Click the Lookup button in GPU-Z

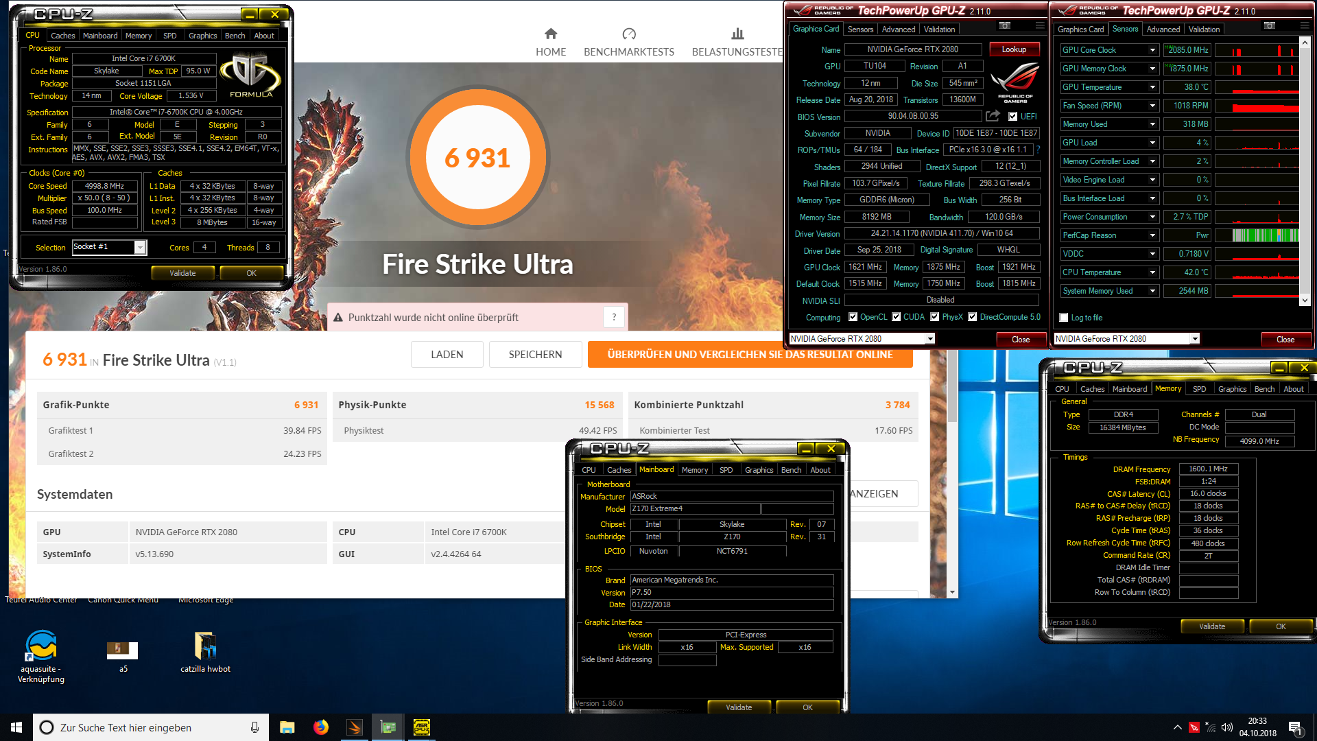click(1014, 49)
